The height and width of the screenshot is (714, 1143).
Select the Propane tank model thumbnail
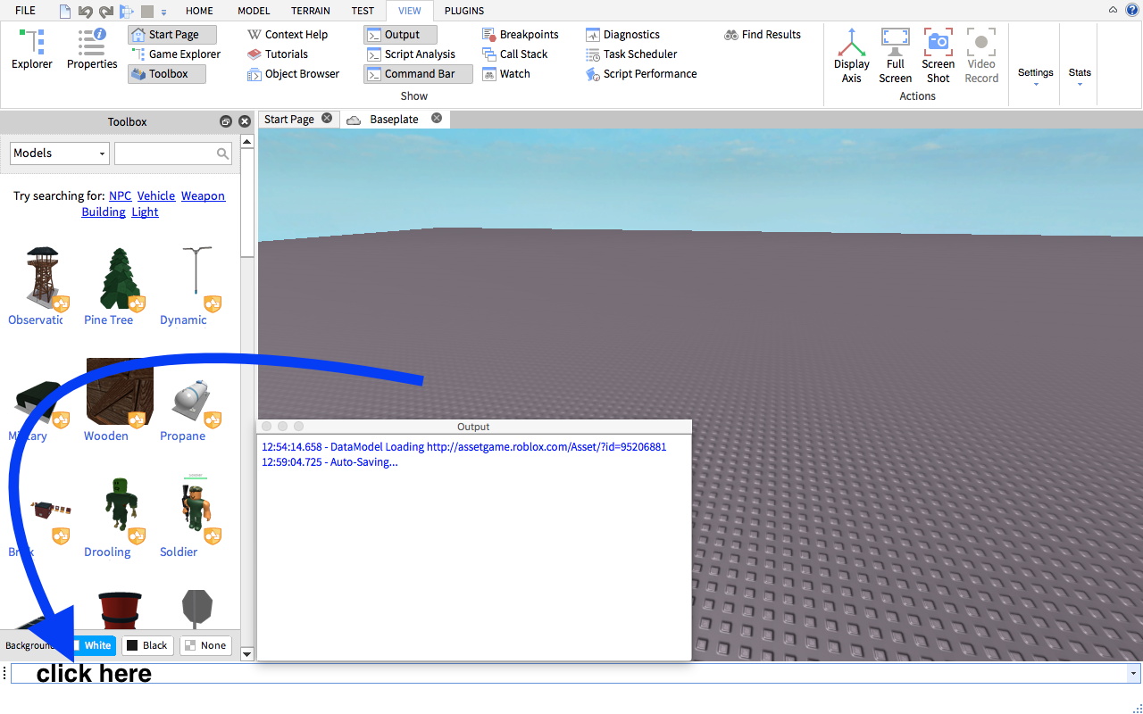pyautogui.click(x=191, y=402)
